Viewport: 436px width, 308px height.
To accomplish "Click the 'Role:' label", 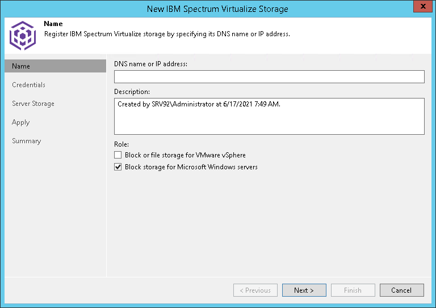I will pyautogui.click(x=121, y=144).
